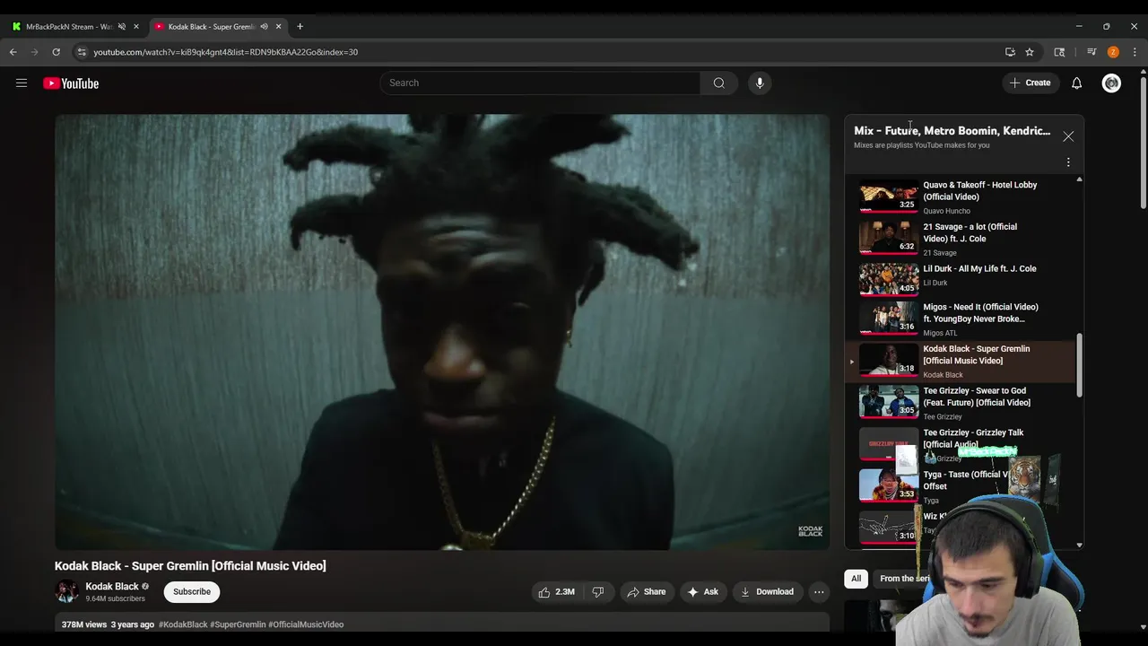Select the All filter chip
This screenshot has width=1148, height=646.
pos(856,579)
